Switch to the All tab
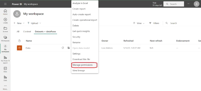 click(x=18, y=31)
